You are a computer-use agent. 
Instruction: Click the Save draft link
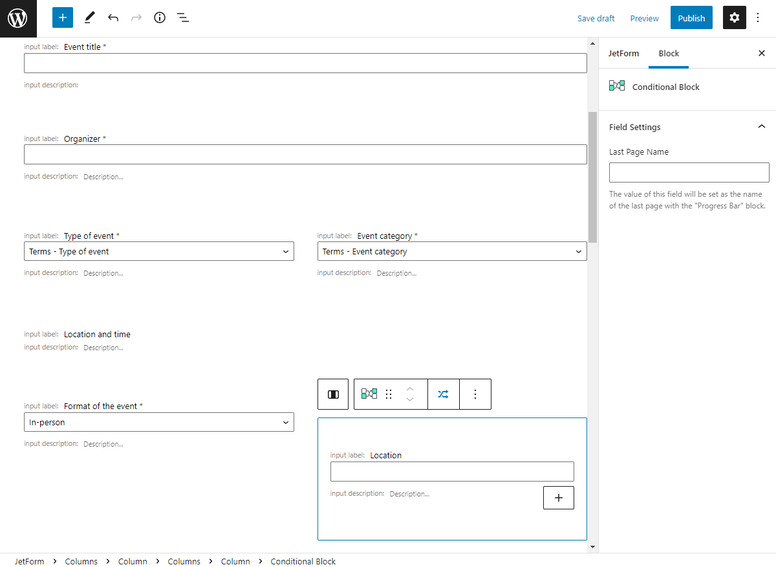click(x=596, y=18)
